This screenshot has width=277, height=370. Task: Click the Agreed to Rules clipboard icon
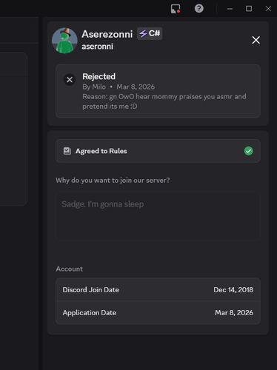tap(67, 151)
